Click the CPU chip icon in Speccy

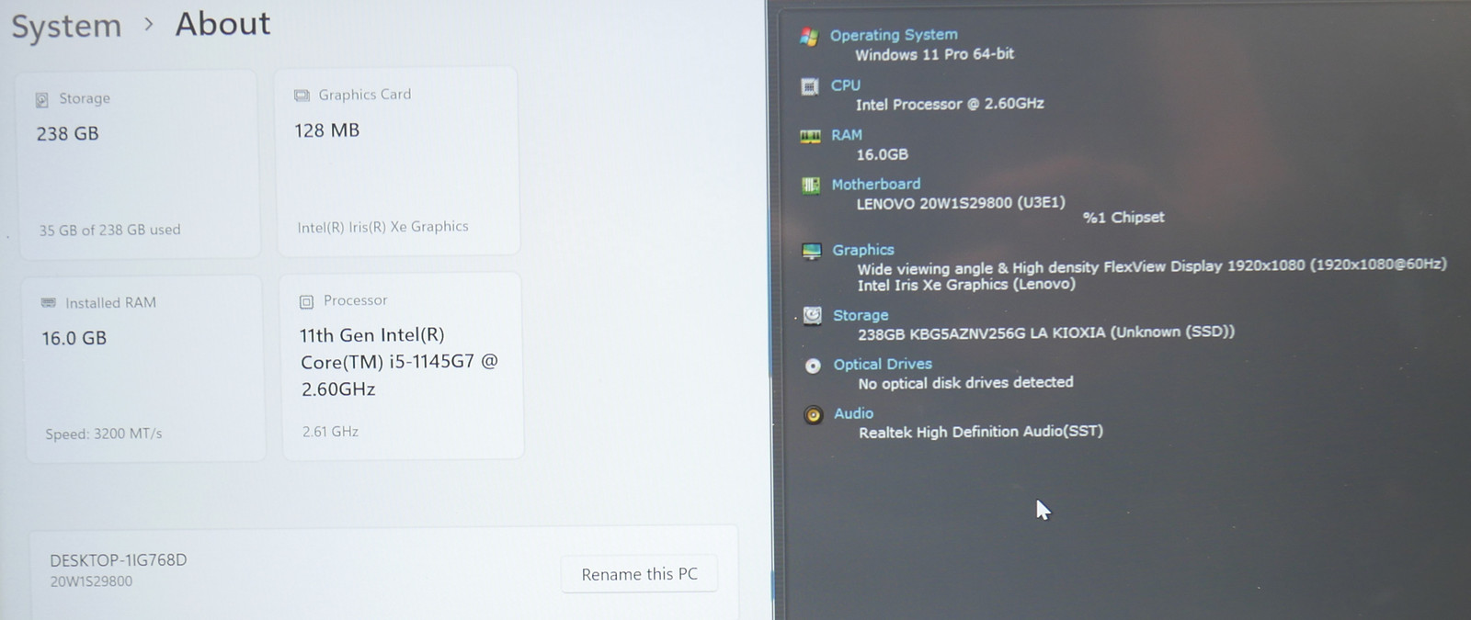(810, 86)
